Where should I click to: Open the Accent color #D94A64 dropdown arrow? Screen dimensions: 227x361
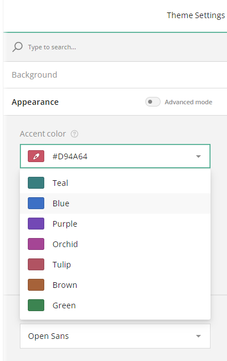click(198, 156)
